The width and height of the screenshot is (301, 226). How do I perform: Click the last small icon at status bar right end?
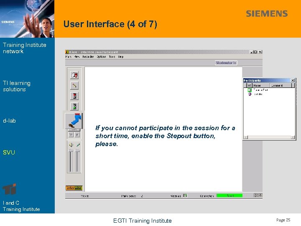pyautogui.click(x=260, y=195)
